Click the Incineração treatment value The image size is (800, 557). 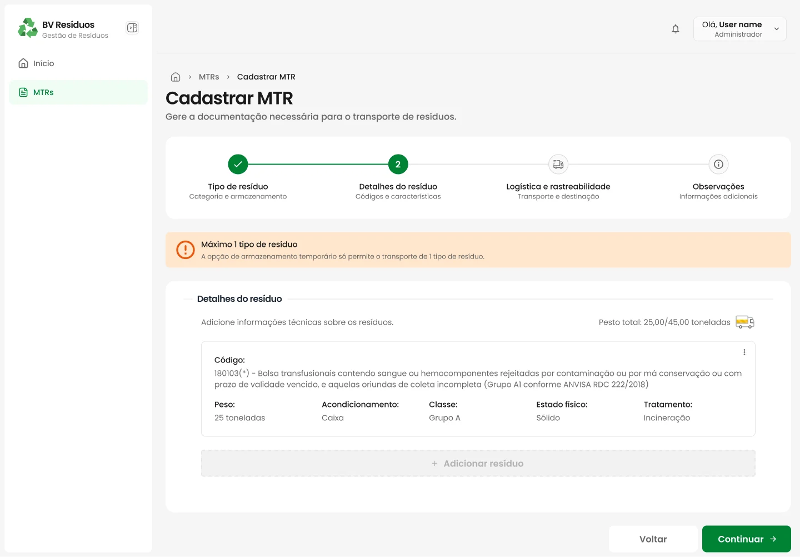667,418
